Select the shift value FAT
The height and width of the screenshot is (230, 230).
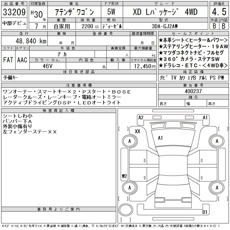coord(8,60)
